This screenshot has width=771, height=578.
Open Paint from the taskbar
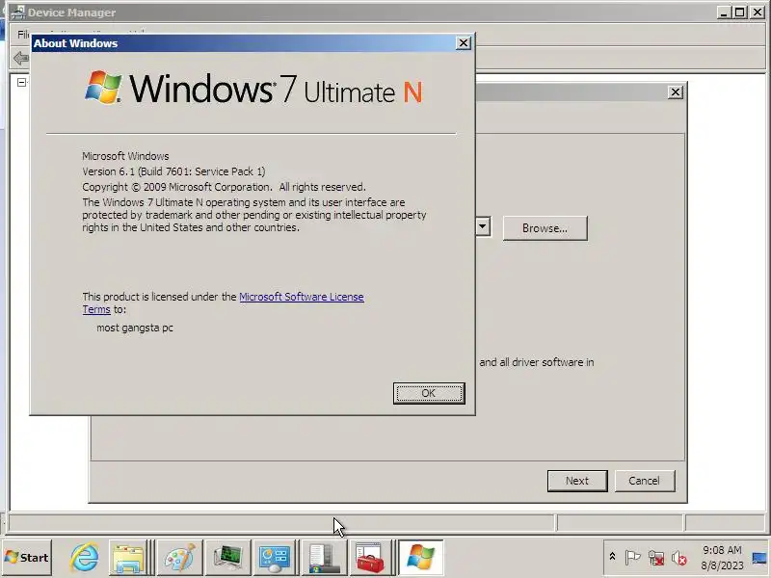click(x=179, y=558)
